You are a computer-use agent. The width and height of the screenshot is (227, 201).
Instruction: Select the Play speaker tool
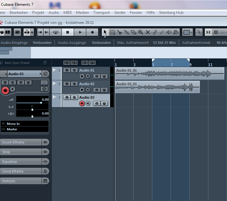(169, 32)
